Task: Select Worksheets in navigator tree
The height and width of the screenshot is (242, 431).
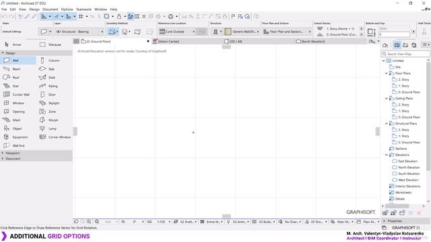Action: coord(403,192)
